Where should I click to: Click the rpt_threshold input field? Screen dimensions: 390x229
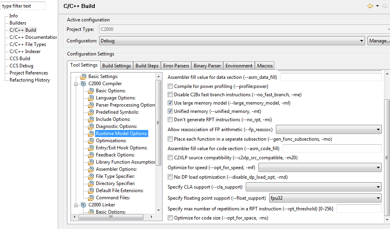pyautogui.click(x=359, y=209)
